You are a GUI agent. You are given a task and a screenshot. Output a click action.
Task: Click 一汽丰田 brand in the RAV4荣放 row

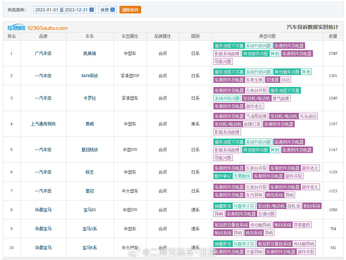(43, 76)
